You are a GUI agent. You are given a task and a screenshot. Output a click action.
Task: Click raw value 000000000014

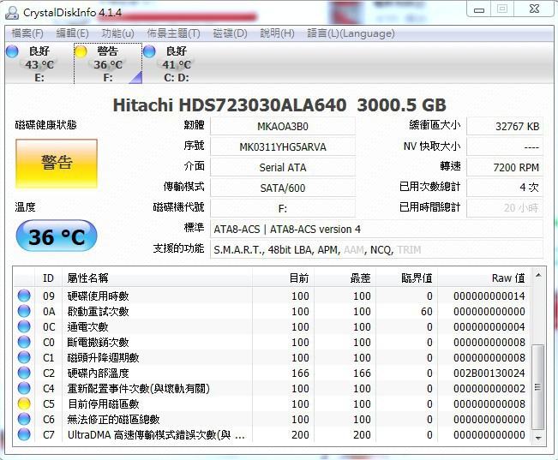(x=489, y=296)
